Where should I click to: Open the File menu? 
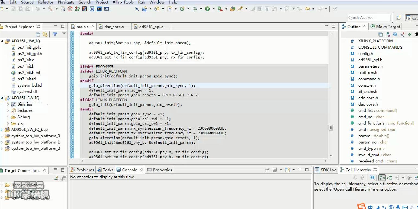[x=2, y=2]
